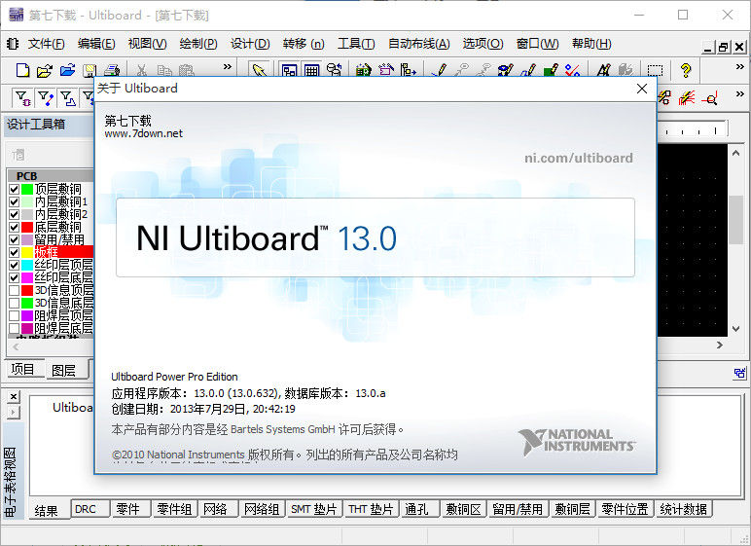This screenshot has height=546, width=751.
Task: Toggle the design toolbox panel icon
Action: pos(289,70)
